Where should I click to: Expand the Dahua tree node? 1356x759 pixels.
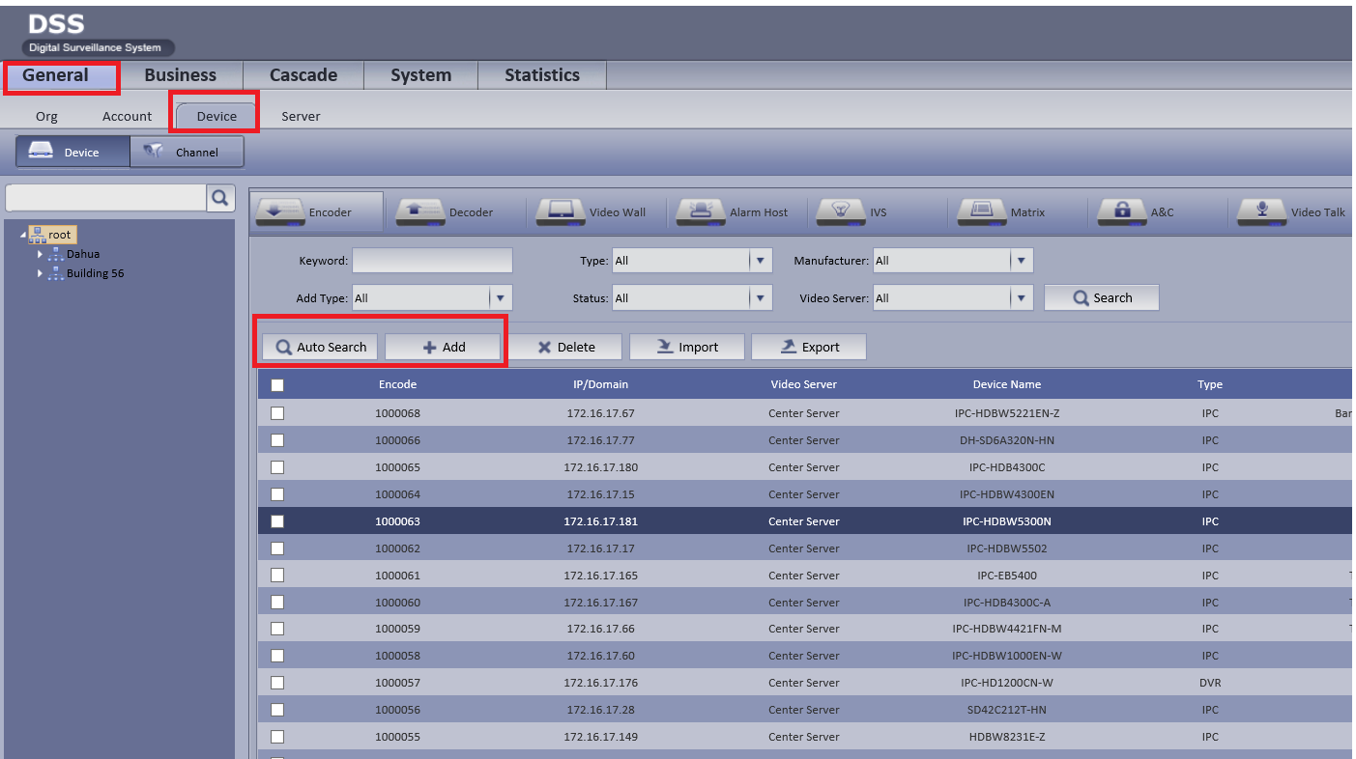click(x=40, y=254)
